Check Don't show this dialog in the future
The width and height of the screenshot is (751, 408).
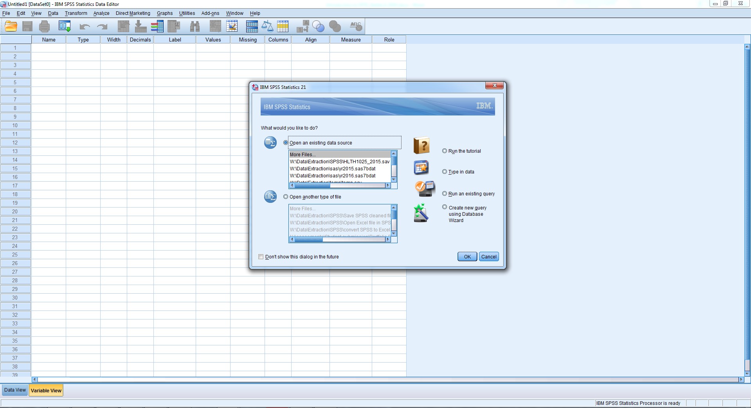(x=261, y=256)
